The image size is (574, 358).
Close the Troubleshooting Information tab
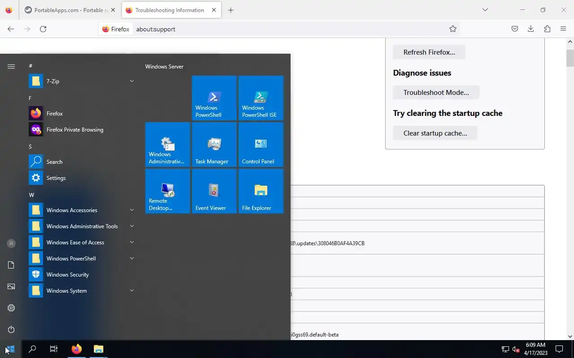click(214, 10)
